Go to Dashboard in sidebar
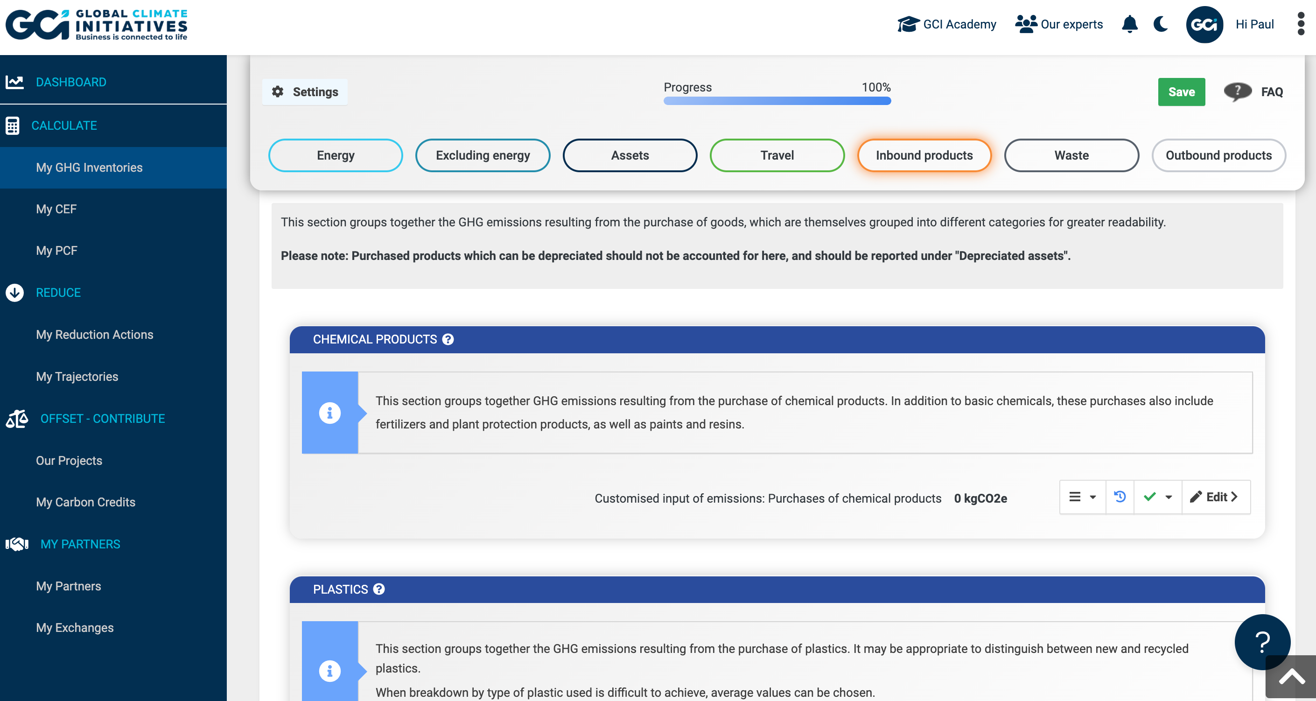1316x701 pixels. [x=71, y=82]
